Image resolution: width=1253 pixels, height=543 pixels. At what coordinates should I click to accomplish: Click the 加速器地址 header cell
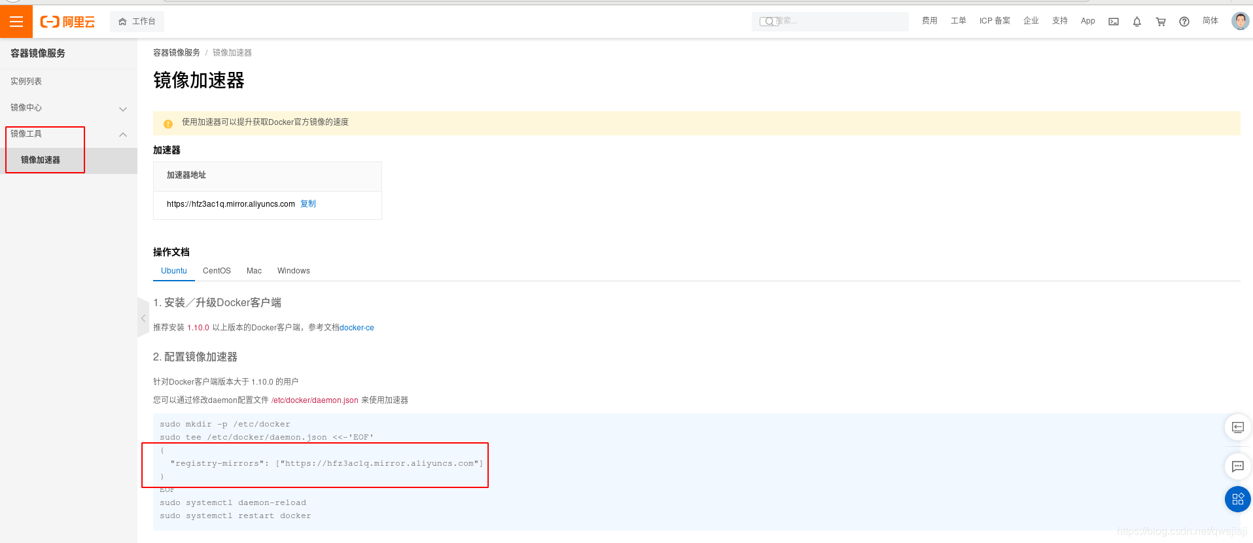[268, 176]
